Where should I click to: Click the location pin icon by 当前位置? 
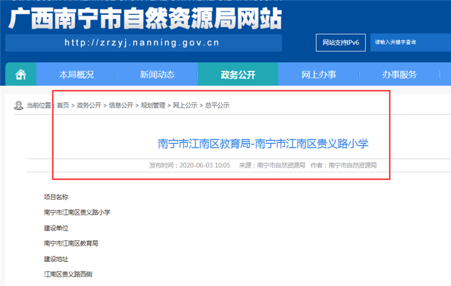point(19,105)
